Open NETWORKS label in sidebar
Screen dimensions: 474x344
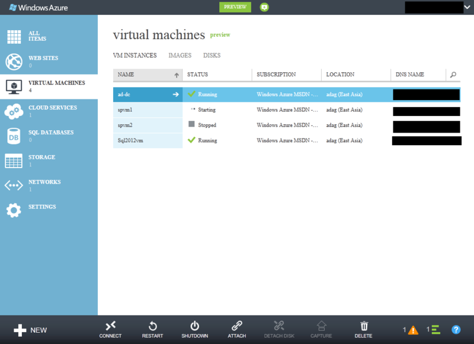coord(44,182)
